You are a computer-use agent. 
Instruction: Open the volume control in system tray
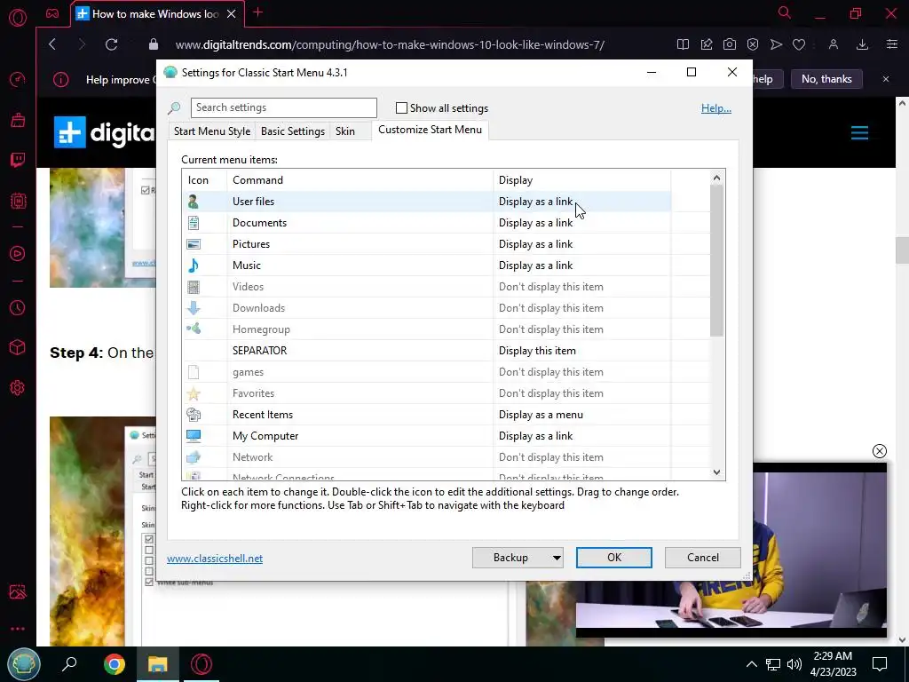794,664
